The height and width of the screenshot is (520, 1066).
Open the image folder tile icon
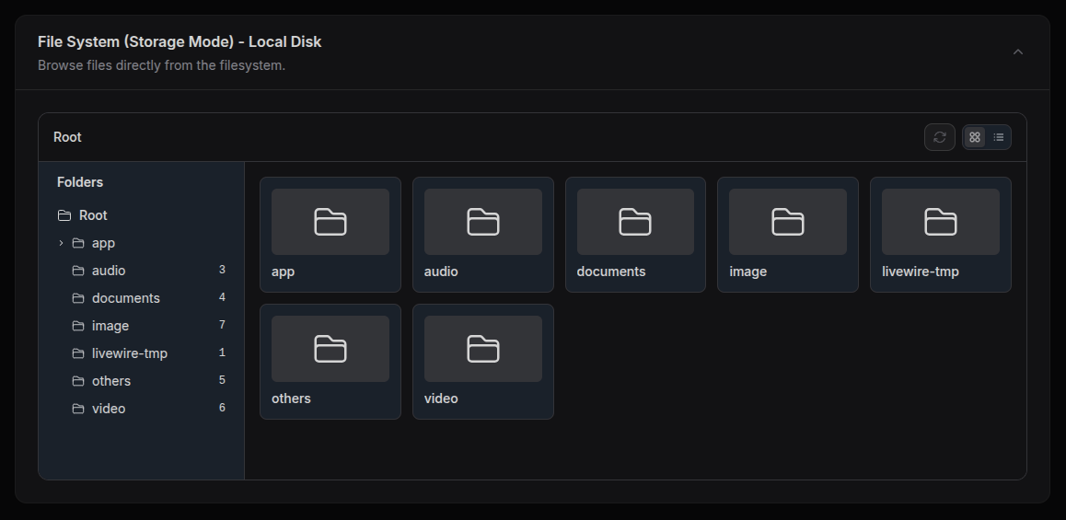click(x=787, y=222)
